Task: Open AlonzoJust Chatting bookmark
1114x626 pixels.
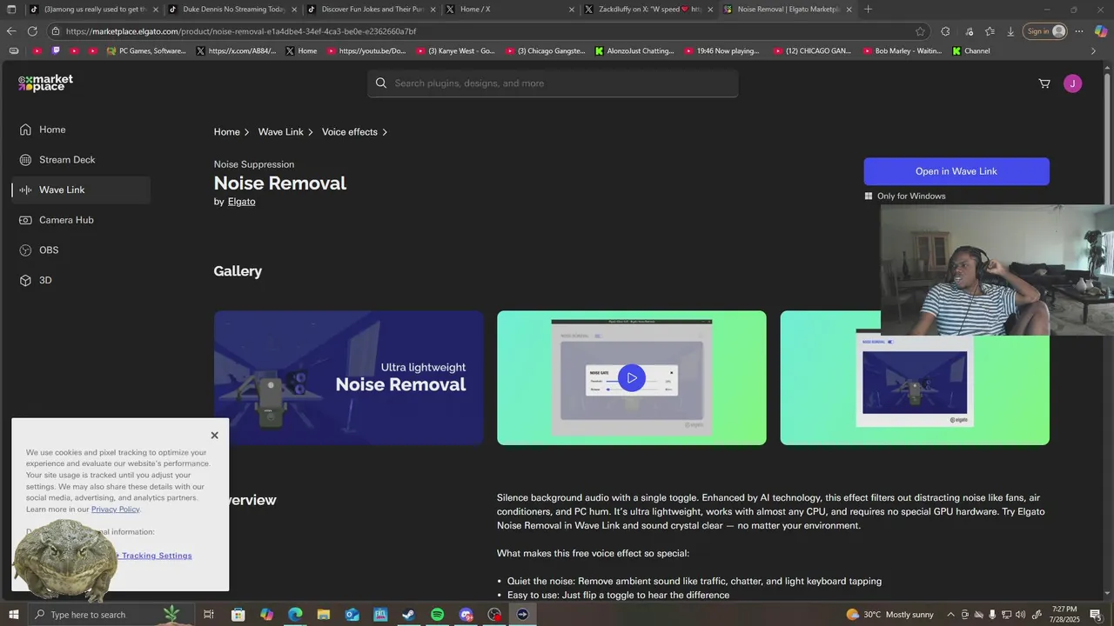Action: (x=634, y=51)
